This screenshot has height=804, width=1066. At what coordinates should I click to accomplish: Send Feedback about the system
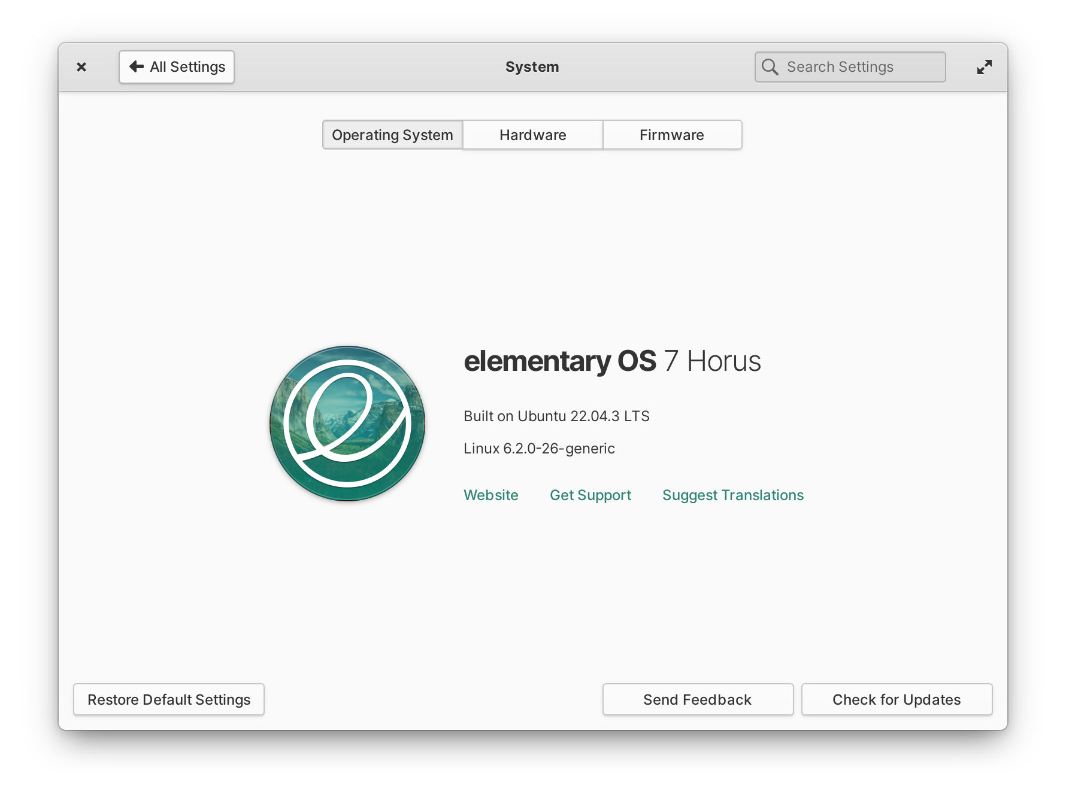(697, 699)
